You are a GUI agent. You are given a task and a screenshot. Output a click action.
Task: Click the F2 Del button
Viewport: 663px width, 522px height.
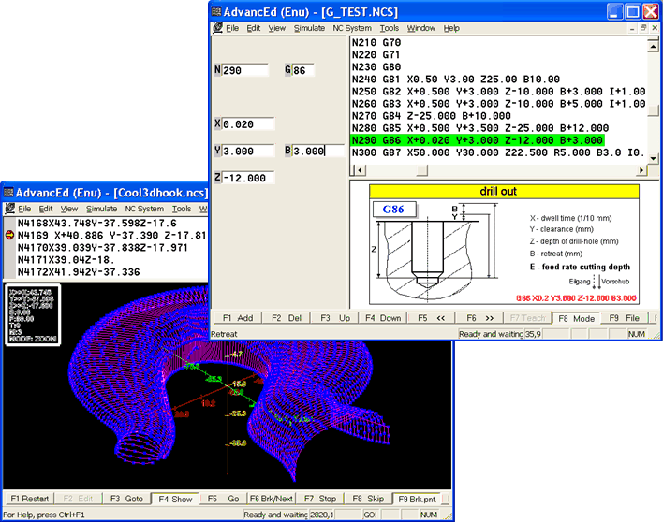point(287,318)
